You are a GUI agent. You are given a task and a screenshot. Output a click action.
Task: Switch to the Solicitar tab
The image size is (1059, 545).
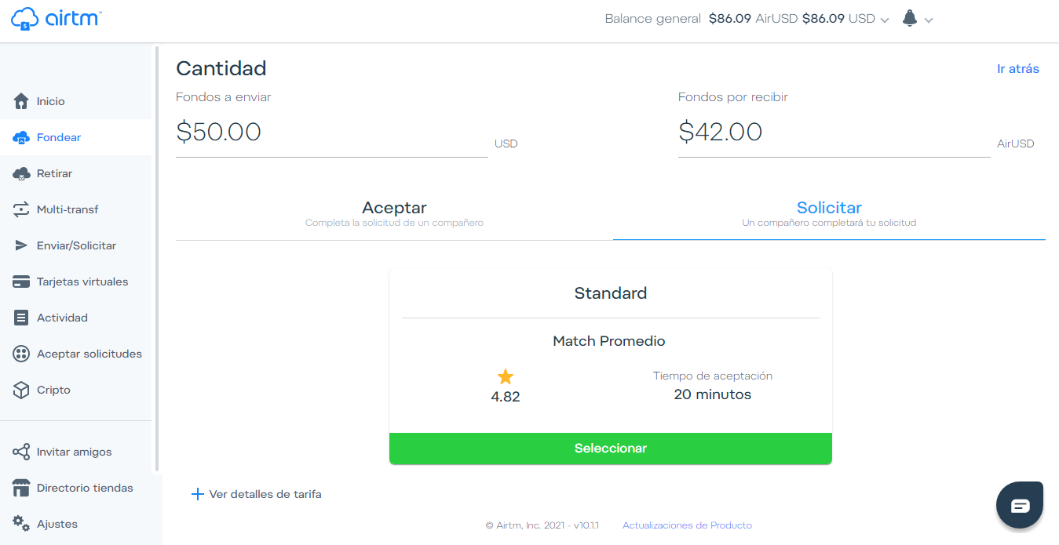(x=829, y=213)
